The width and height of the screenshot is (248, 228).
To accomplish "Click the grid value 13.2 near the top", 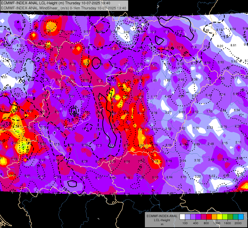I will pos(180,31).
